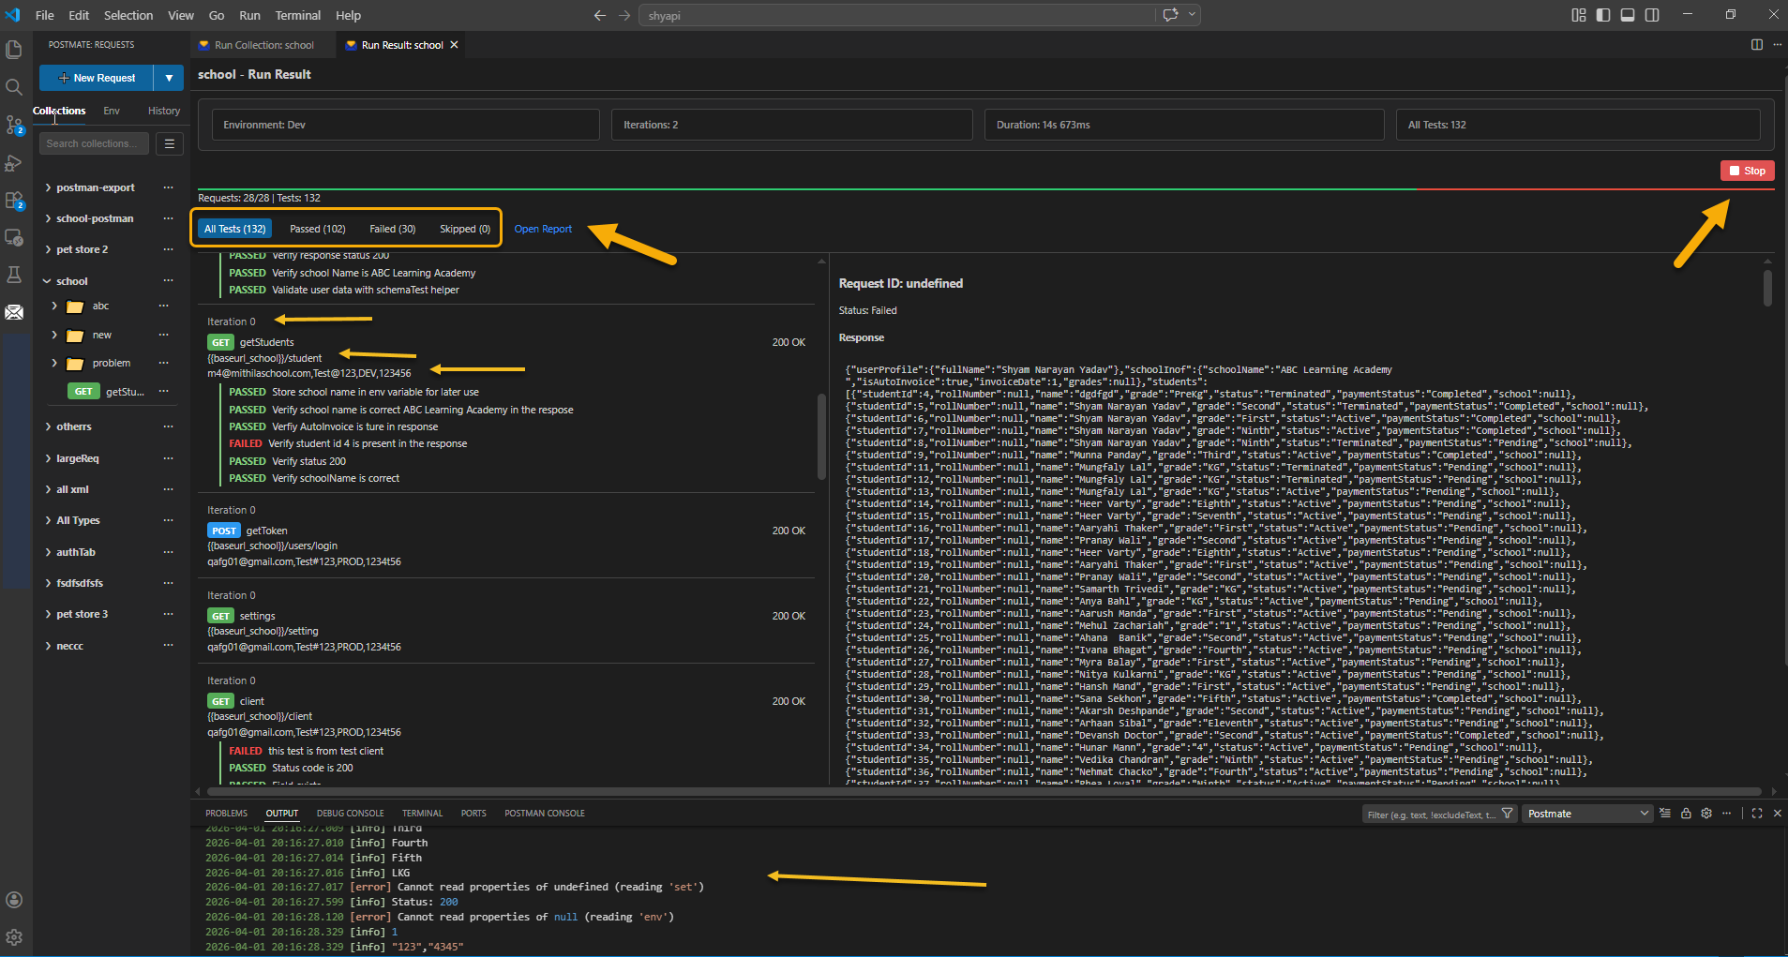
Task: Click the filter funnel icon in Output panel
Action: pos(1507,814)
